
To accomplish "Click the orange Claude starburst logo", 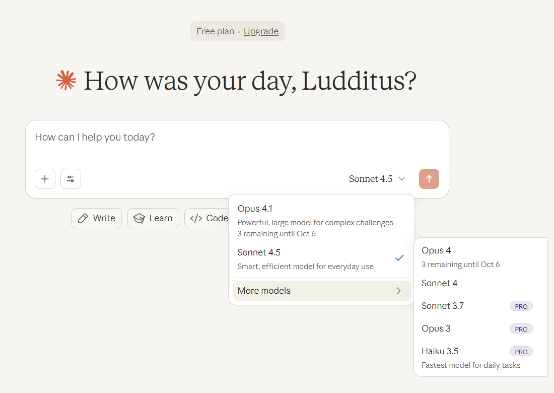I will (66, 81).
